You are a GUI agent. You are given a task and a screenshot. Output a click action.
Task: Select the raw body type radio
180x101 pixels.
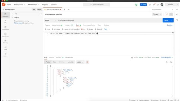click(82, 29)
